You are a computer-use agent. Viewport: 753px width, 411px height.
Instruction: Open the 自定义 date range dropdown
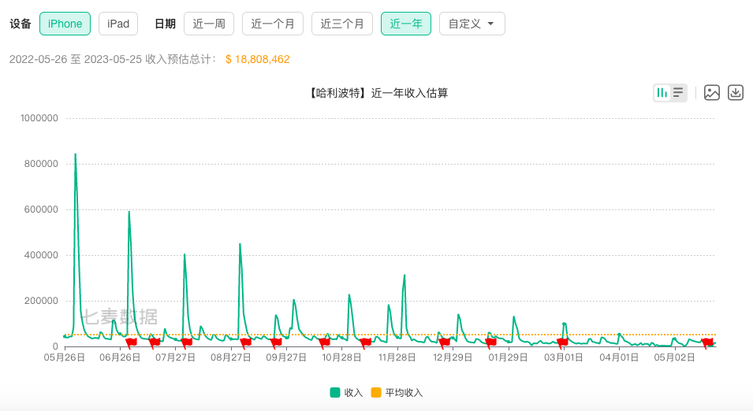point(472,24)
